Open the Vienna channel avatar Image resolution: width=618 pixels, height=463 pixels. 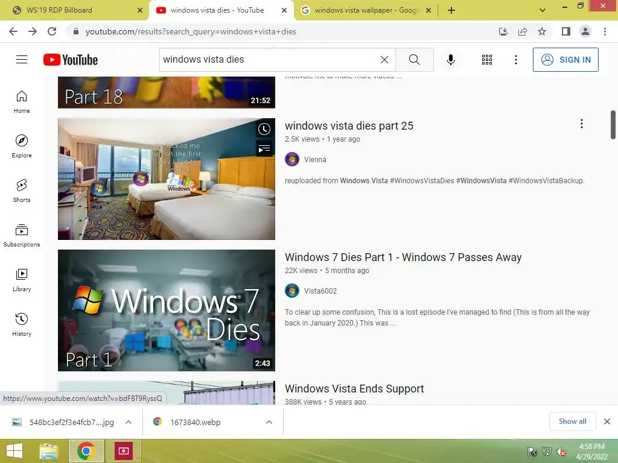(x=292, y=159)
